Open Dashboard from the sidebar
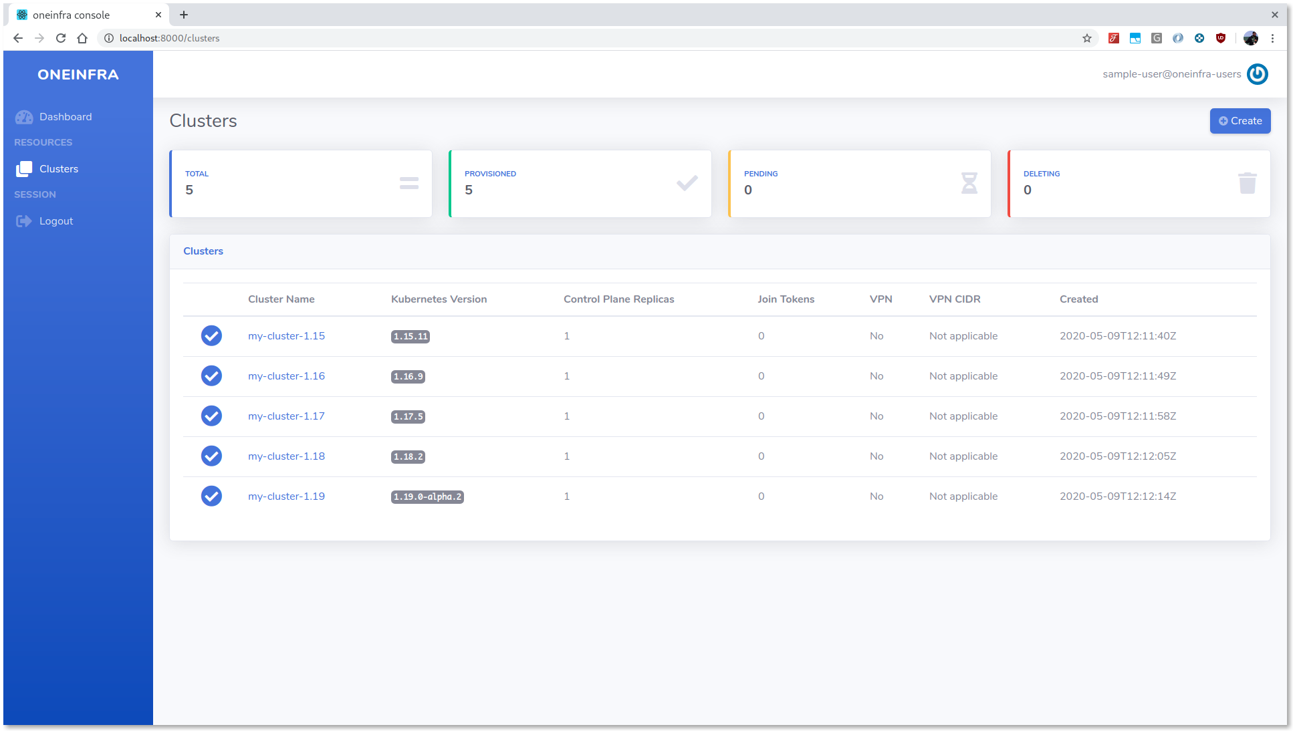The width and height of the screenshot is (1293, 731). point(65,117)
